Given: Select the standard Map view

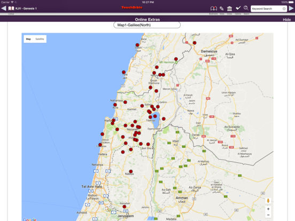Looking at the screenshot, I should (28, 39).
